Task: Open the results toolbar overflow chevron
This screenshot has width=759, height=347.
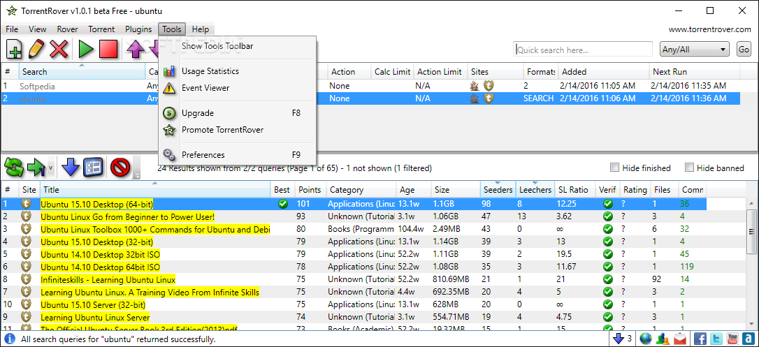Action: tap(138, 175)
